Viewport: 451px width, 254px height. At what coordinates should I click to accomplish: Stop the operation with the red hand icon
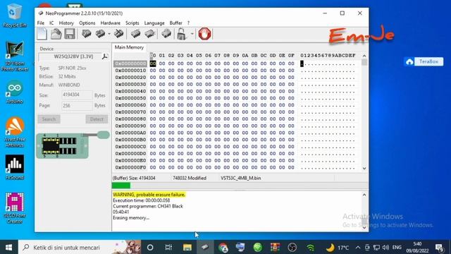(x=204, y=34)
